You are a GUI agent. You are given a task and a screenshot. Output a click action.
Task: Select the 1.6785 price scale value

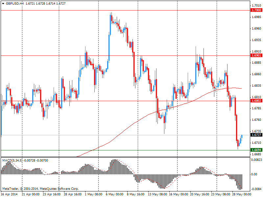tap(256, 108)
